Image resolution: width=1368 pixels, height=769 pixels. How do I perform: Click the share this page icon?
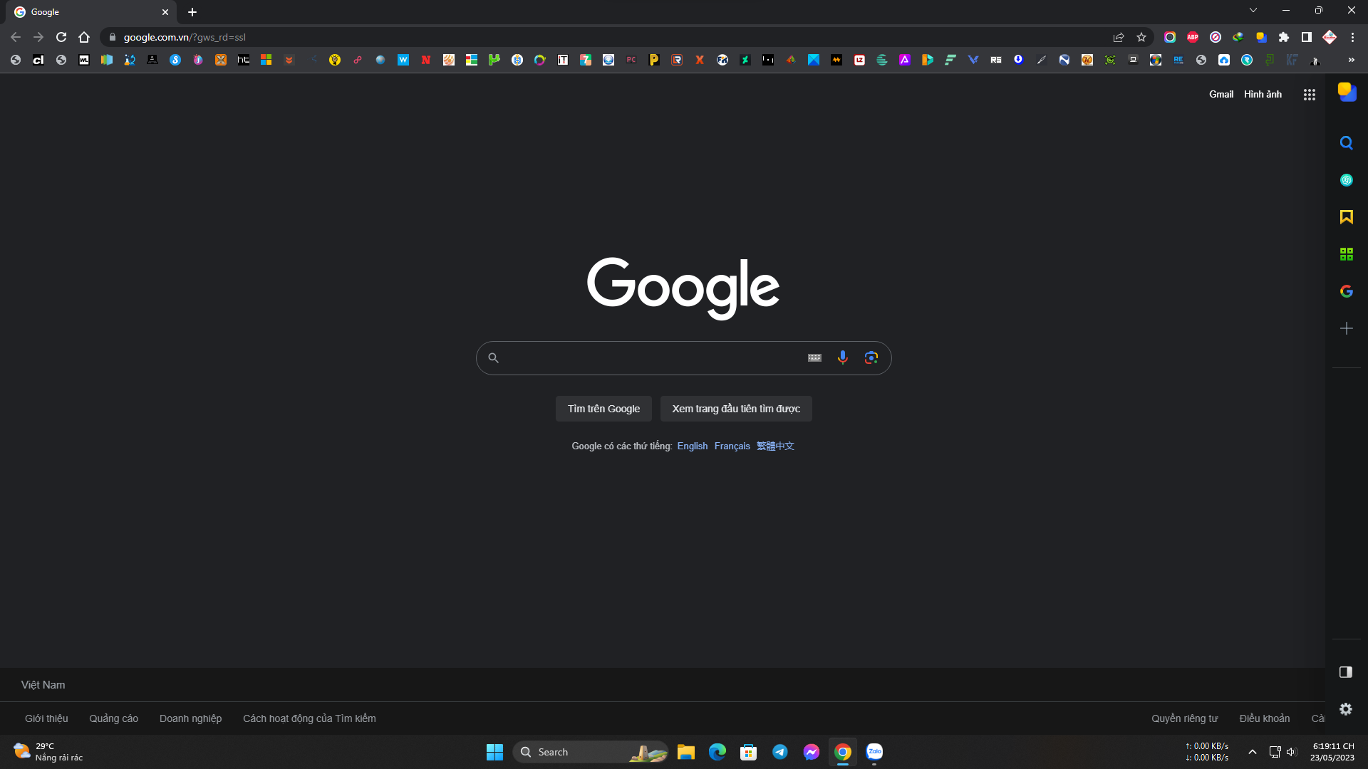1119,37
